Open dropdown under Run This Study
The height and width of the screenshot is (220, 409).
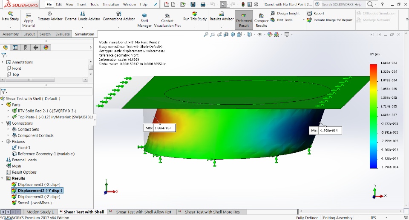click(195, 27)
